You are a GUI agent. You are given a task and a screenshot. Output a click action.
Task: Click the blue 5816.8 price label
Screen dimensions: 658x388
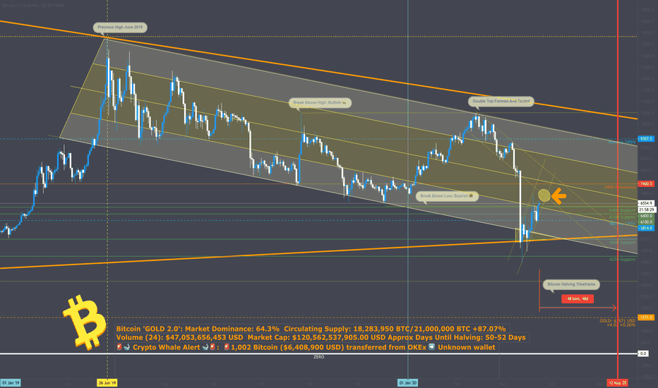(x=645, y=228)
